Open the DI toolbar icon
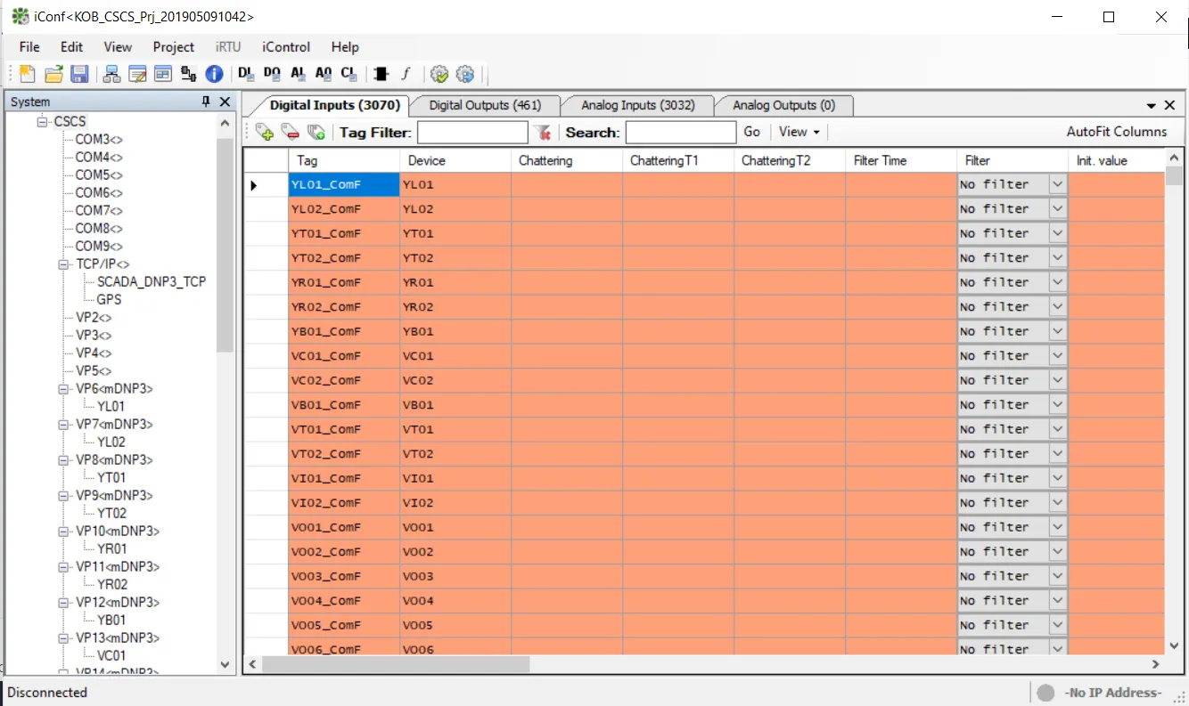 click(246, 74)
